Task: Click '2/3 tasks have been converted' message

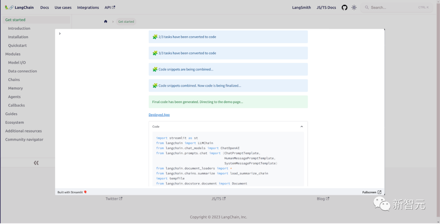Action: tap(228, 37)
